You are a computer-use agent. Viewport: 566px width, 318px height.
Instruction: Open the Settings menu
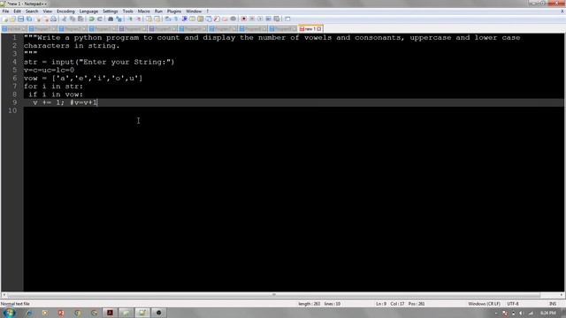110,11
